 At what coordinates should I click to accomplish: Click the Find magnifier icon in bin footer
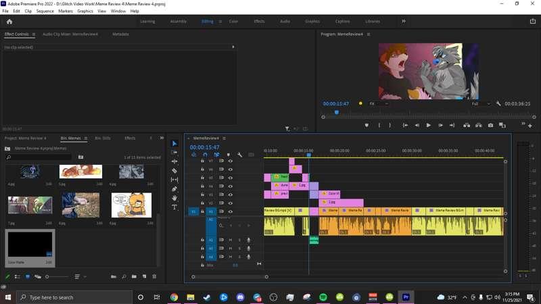124,276
